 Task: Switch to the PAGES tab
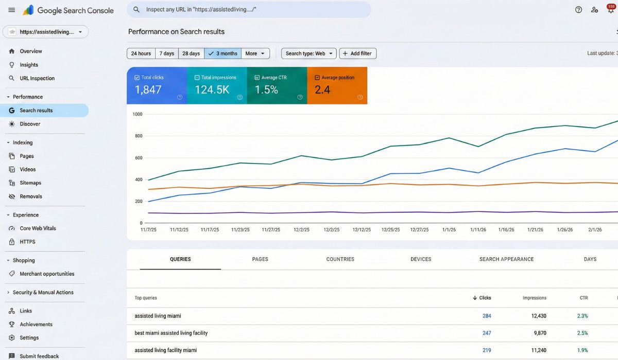point(260,259)
